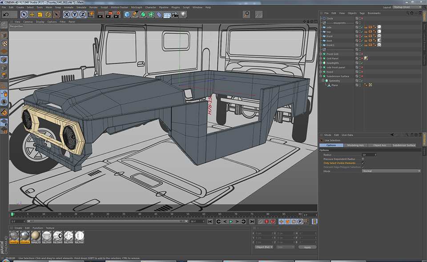Open the Light object icon
The image size is (427, 262).
point(183,15)
